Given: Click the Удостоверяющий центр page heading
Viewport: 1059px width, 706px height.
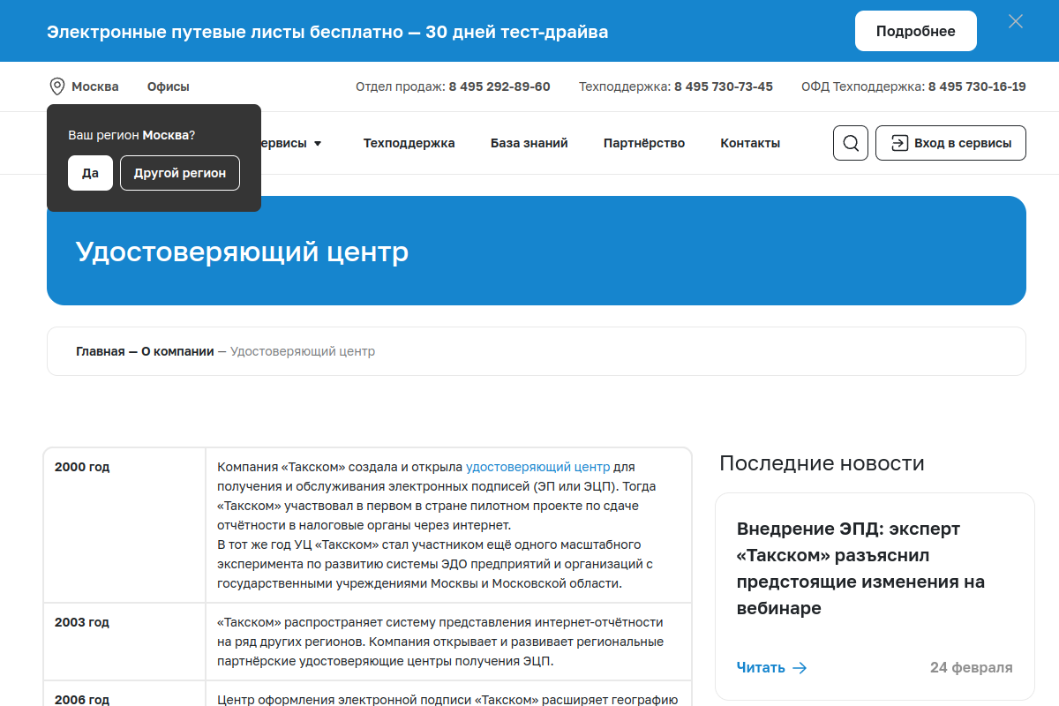Looking at the screenshot, I should (243, 252).
